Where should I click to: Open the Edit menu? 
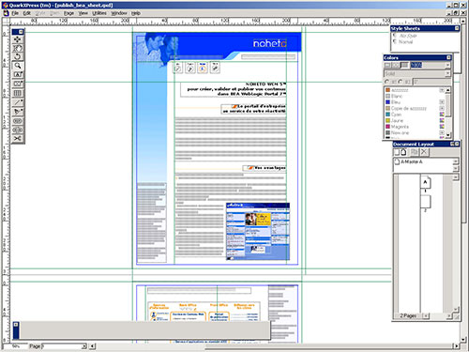(x=27, y=13)
